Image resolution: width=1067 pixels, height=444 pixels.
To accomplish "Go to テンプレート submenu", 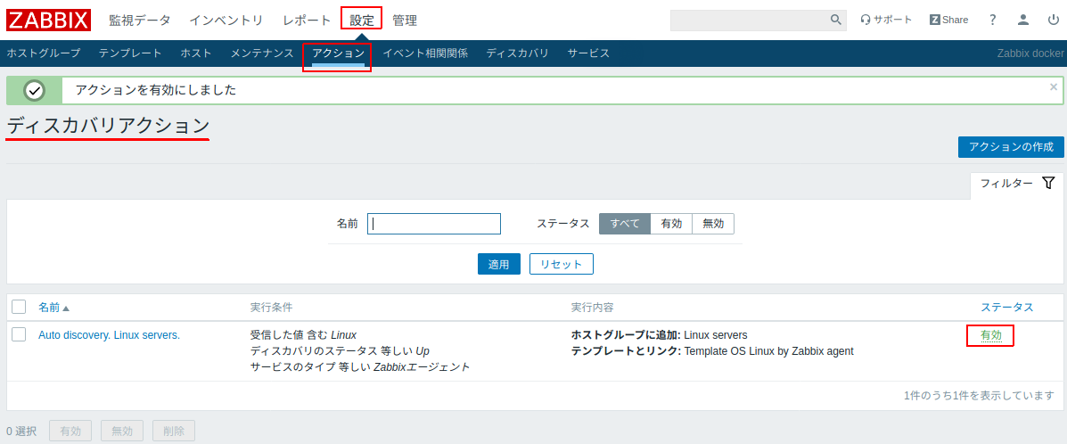I will coord(130,53).
